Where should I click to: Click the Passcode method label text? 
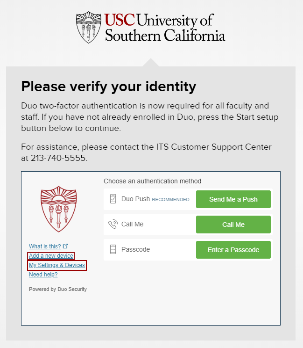click(x=135, y=249)
